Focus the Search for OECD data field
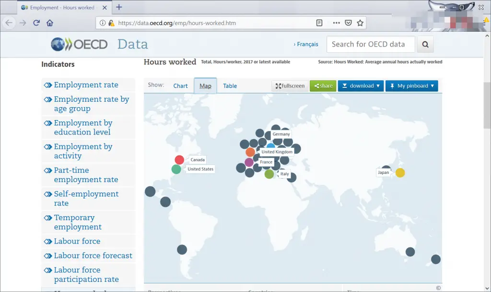Screen dimensions: 491x292 (x=370, y=44)
